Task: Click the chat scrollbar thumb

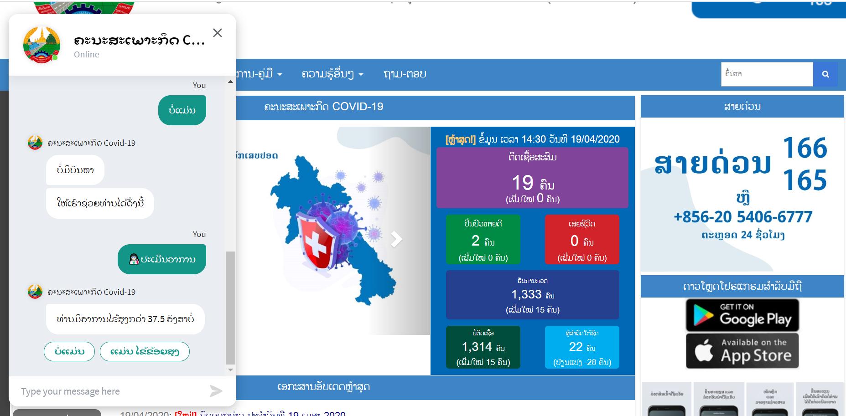Action: (230, 308)
